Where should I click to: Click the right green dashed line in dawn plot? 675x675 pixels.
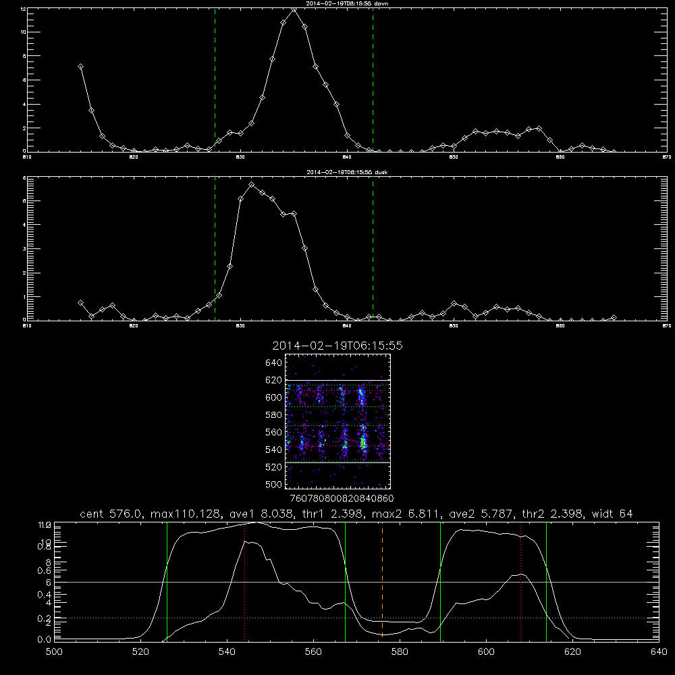373,80
